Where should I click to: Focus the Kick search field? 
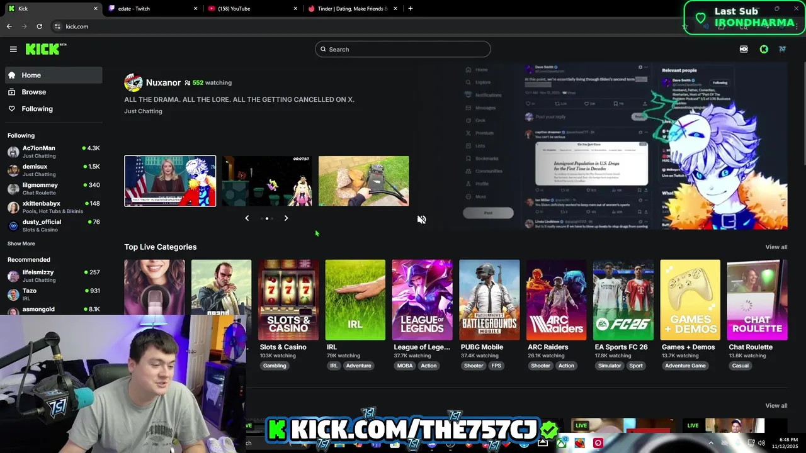pos(403,49)
